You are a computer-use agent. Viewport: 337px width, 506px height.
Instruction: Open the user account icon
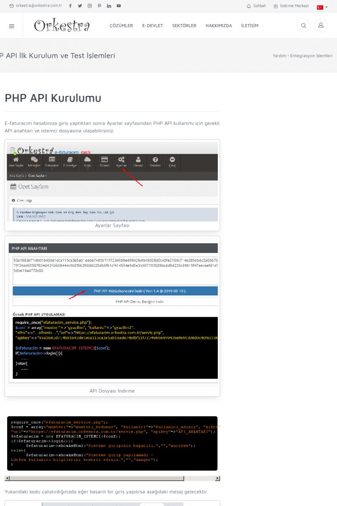(x=321, y=26)
